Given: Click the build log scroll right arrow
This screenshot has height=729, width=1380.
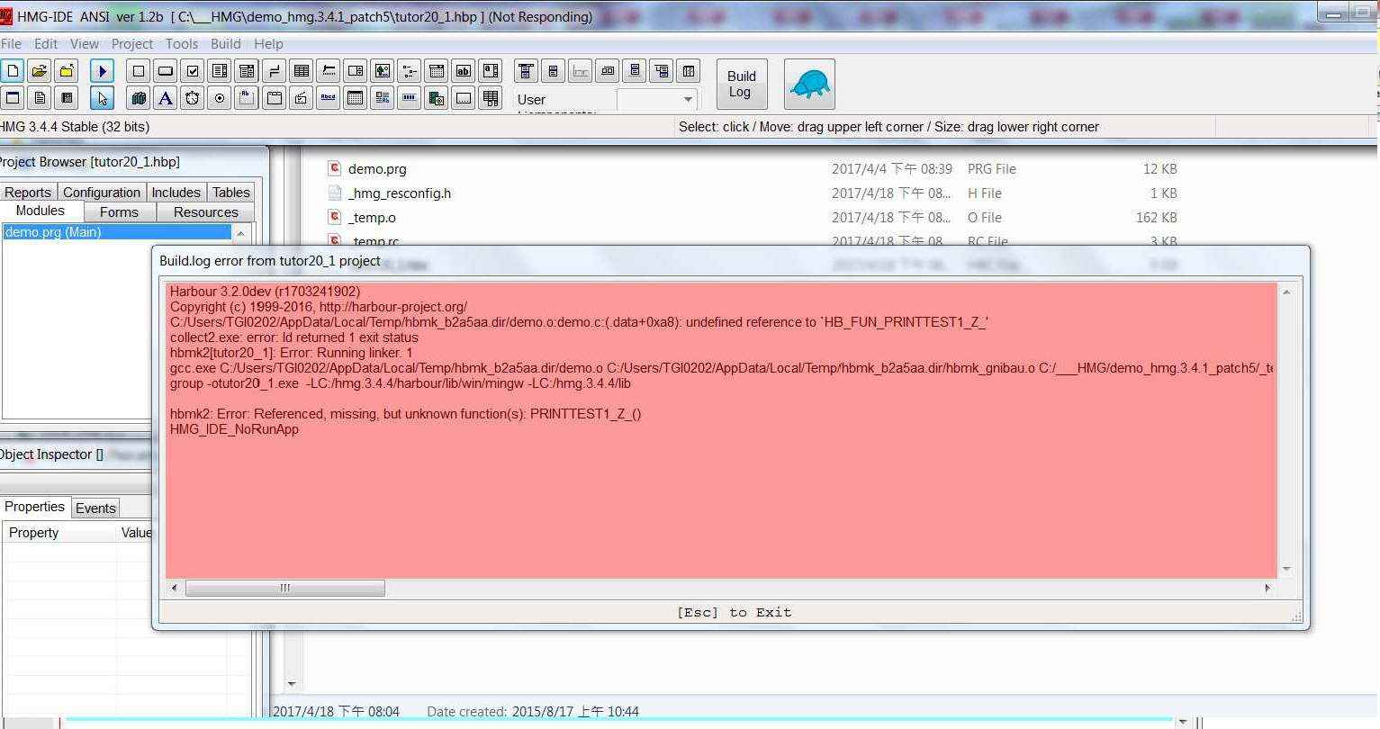Looking at the screenshot, I should [x=1267, y=588].
